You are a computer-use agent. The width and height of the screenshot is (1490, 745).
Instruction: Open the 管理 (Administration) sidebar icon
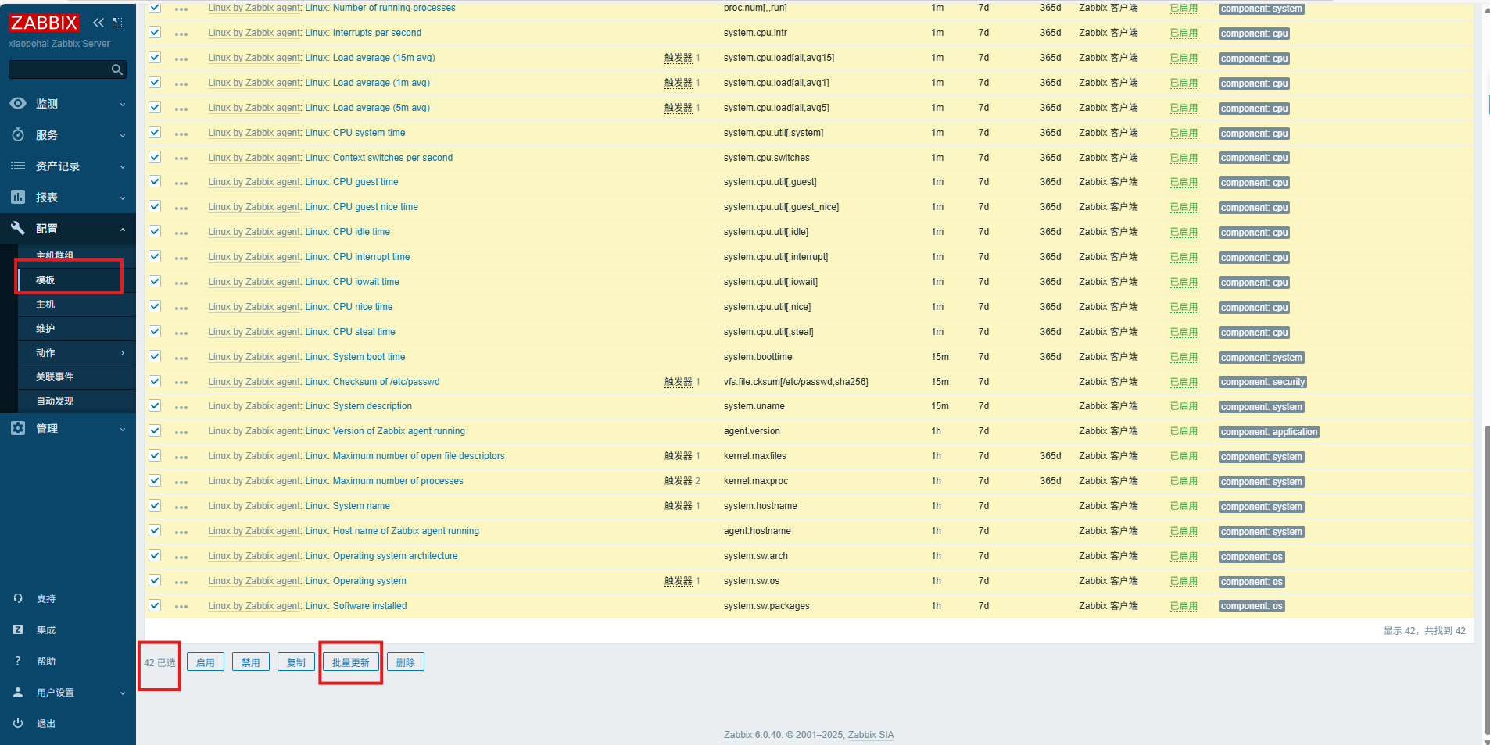click(x=17, y=428)
